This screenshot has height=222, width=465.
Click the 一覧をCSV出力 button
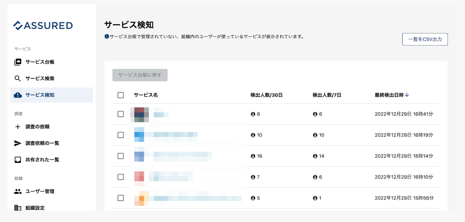425,39
